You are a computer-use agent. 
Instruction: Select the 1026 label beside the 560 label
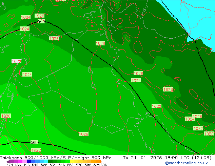[39, 16]
